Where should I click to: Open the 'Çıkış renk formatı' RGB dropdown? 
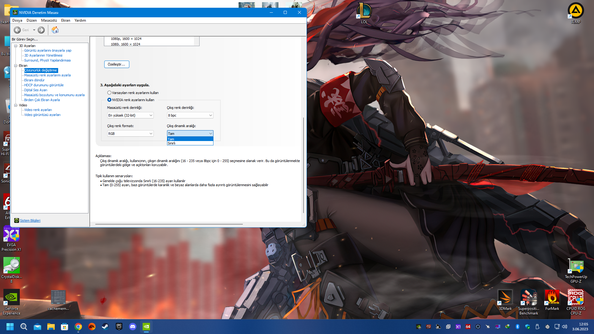tap(130, 134)
